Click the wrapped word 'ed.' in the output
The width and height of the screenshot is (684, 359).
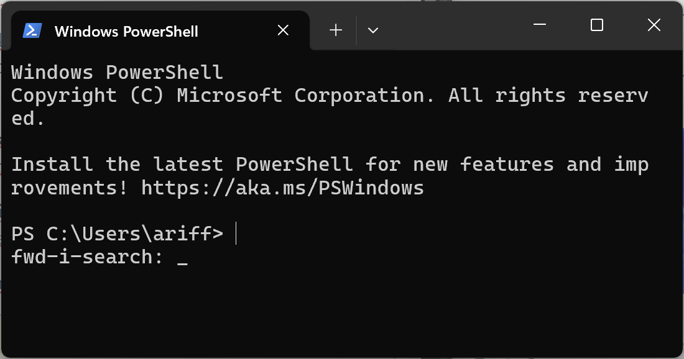tap(27, 119)
